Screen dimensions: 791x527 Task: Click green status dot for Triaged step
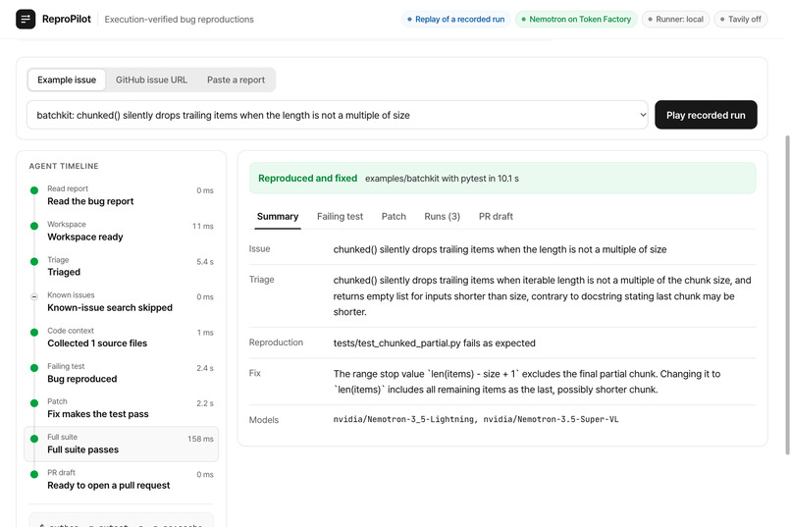click(x=34, y=262)
